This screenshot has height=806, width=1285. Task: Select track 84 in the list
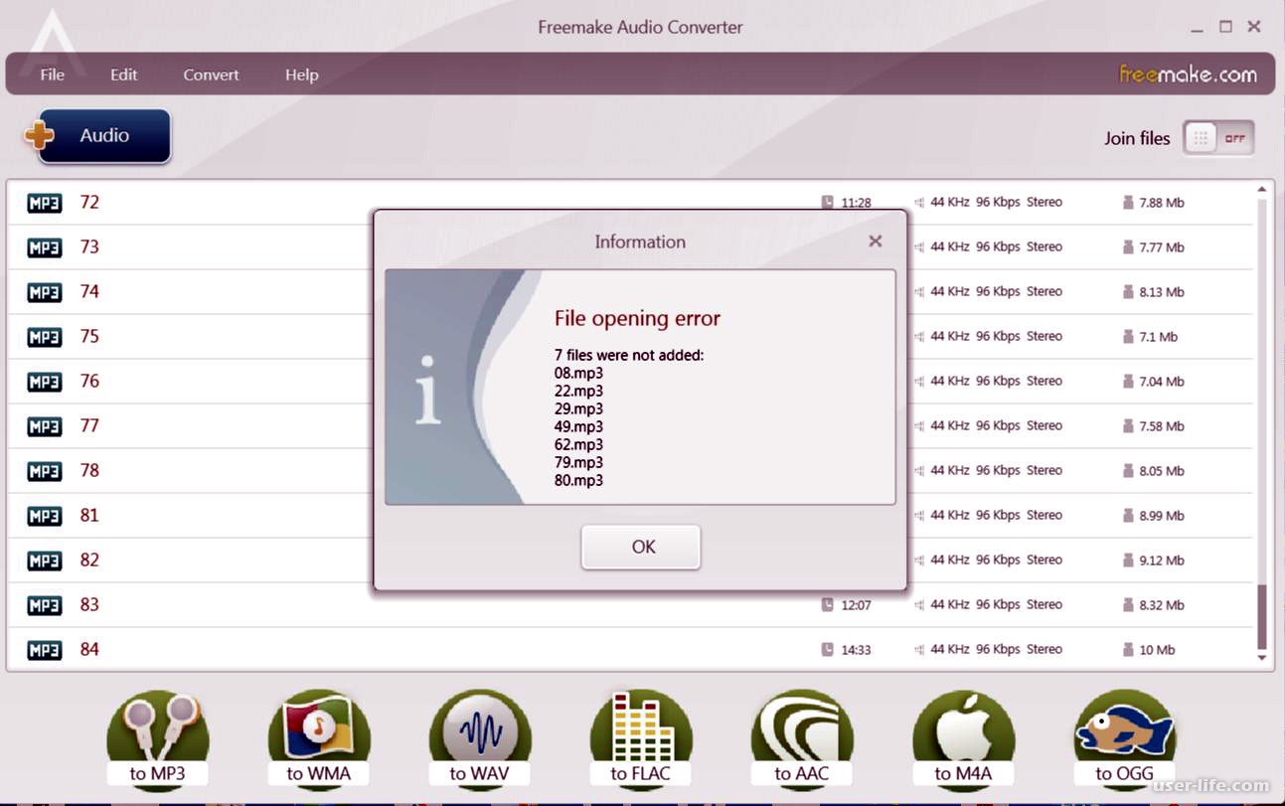coord(630,650)
